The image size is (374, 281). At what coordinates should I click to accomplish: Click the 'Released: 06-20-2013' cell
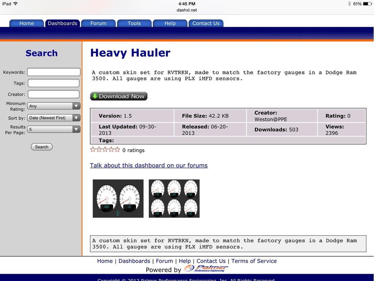[210, 130]
